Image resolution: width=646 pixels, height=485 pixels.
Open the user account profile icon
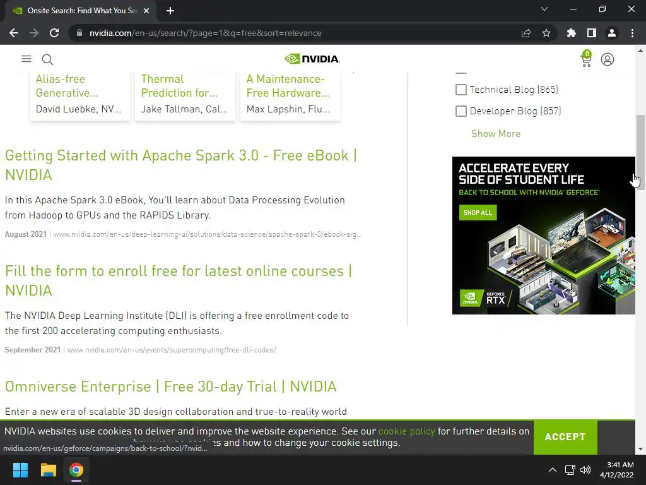coord(608,59)
